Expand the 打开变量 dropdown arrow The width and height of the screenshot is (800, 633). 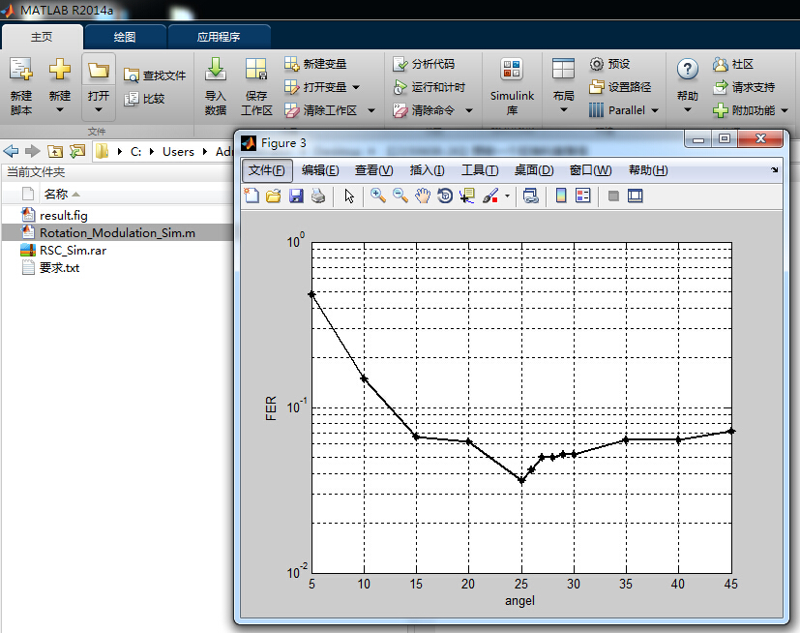[356, 87]
